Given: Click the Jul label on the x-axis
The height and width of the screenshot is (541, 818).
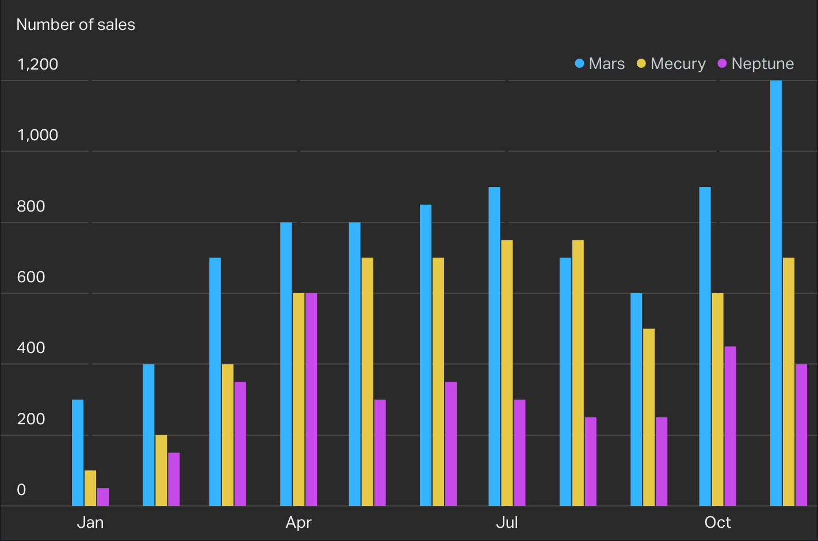Looking at the screenshot, I should 507,522.
